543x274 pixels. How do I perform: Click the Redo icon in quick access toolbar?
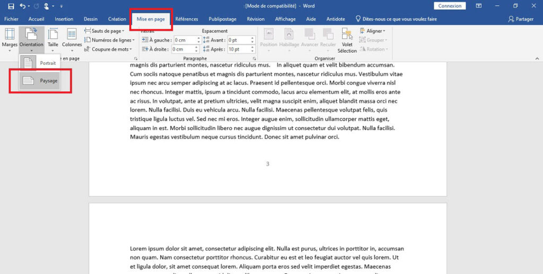coord(37,6)
